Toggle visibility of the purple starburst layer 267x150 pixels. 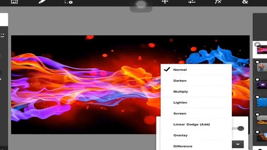click(x=257, y=80)
